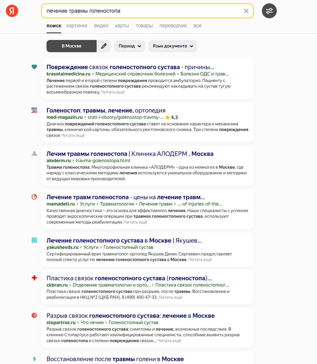Click the med-magazin.ru domain link

(64, 117)
